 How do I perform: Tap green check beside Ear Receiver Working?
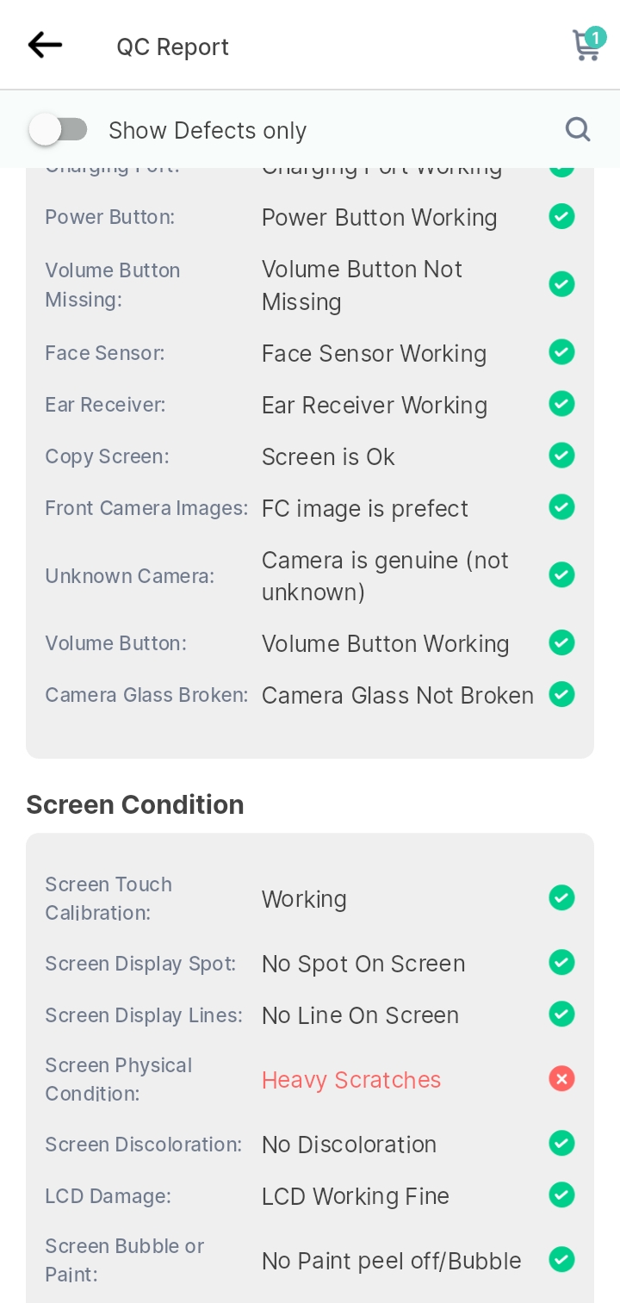[x=562, y=403]
